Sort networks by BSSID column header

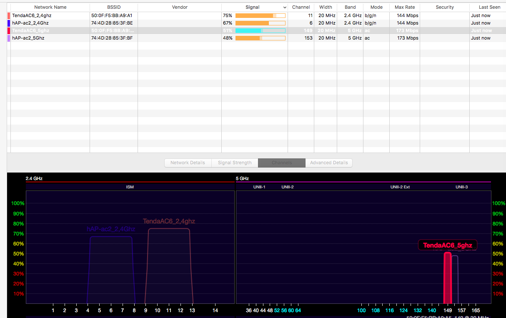point(113,7)
